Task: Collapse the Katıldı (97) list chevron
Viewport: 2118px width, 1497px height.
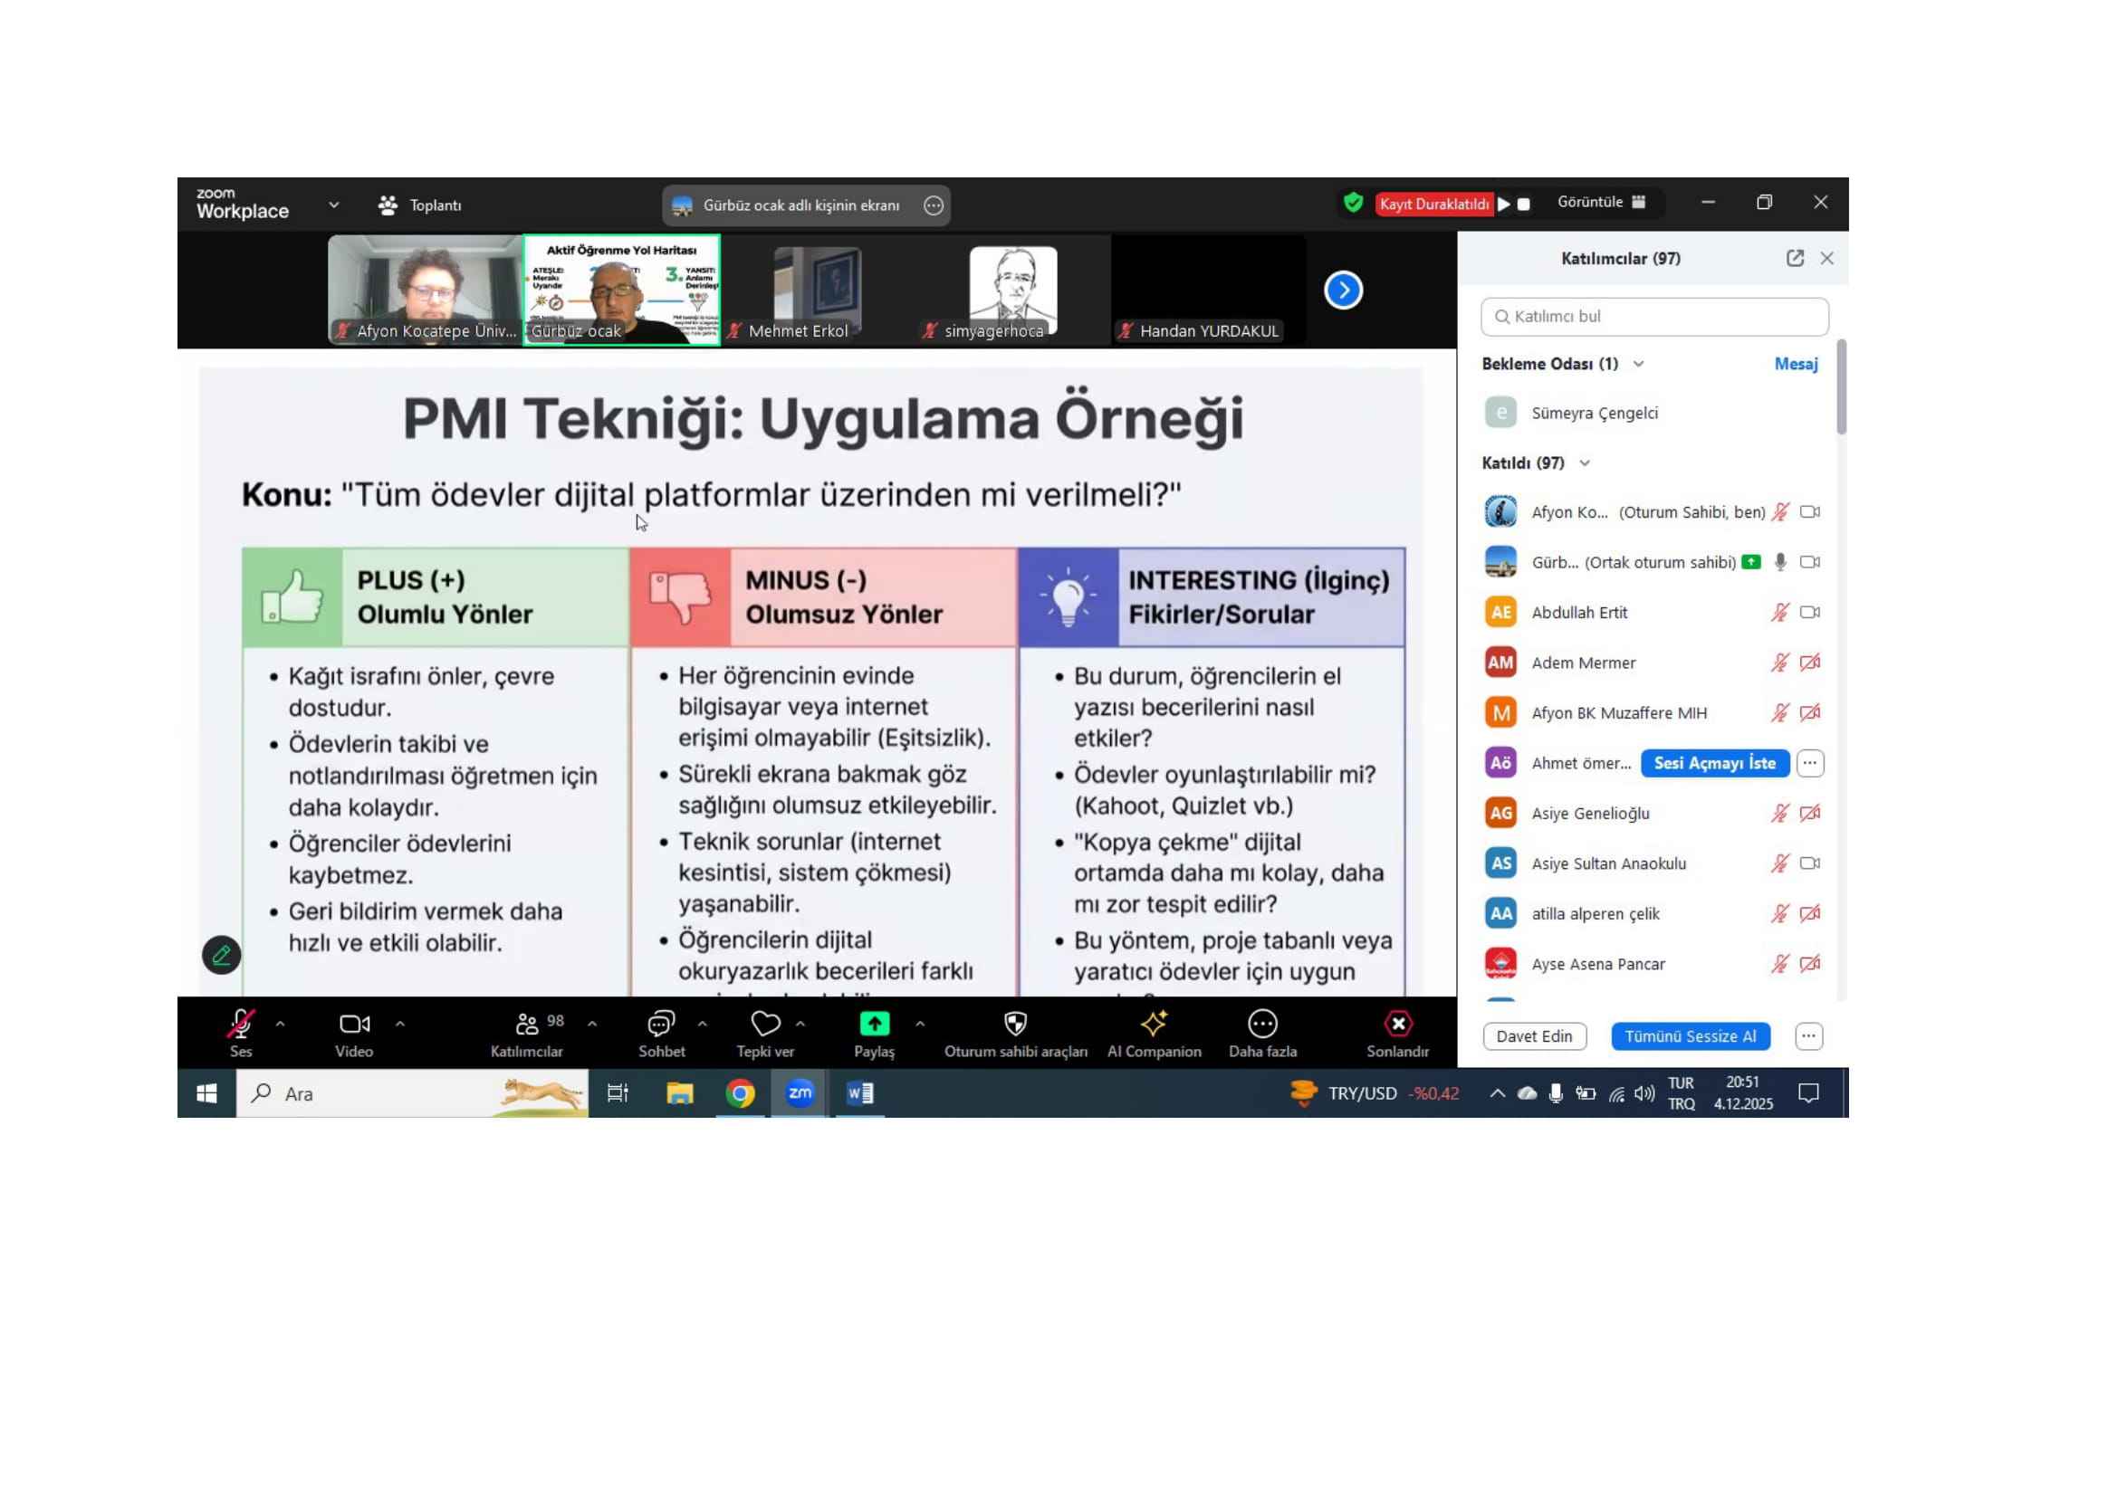Action: (x=1585, y=462)
